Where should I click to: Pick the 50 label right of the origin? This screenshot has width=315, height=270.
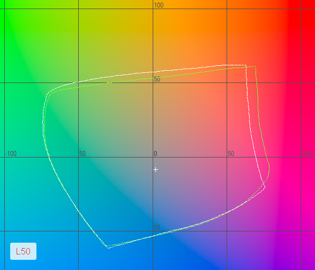pos(231,154)
